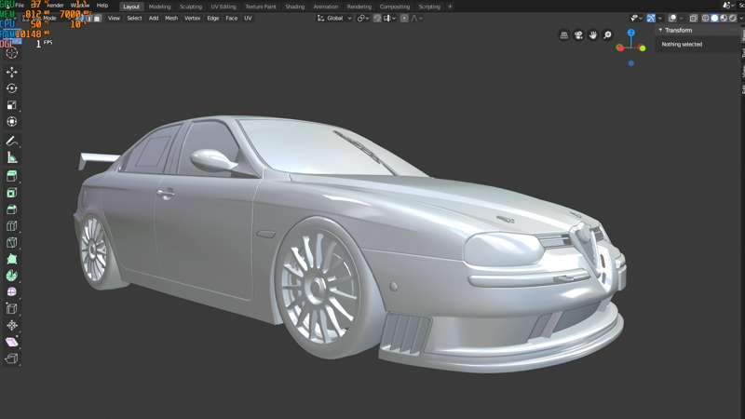Switch to solid viewport shading mode
The image size is (745, 419).
[714, 18]
